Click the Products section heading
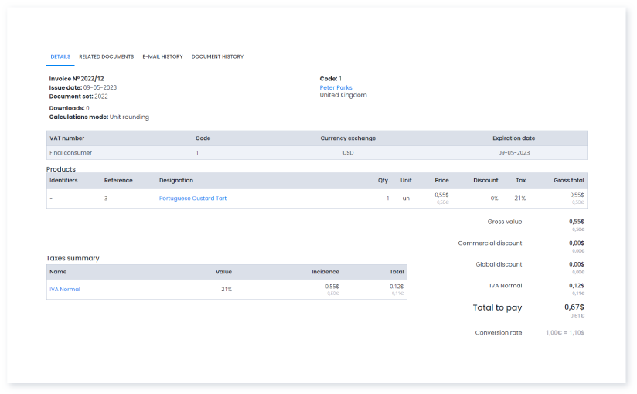 61,169
